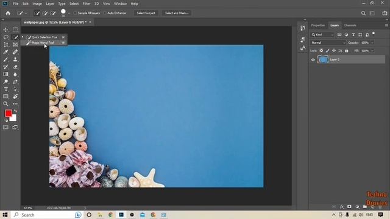This screenshot has height=219, width=390.
Task: Click the red foreground color swatch
Action: pos(8,114)
